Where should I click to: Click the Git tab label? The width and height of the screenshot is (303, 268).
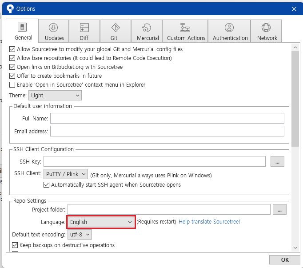point(114,38)
